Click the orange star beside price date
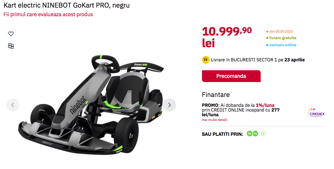Image resolution: width=334 pixels, height=169 pixels. [x=267, y=31]
